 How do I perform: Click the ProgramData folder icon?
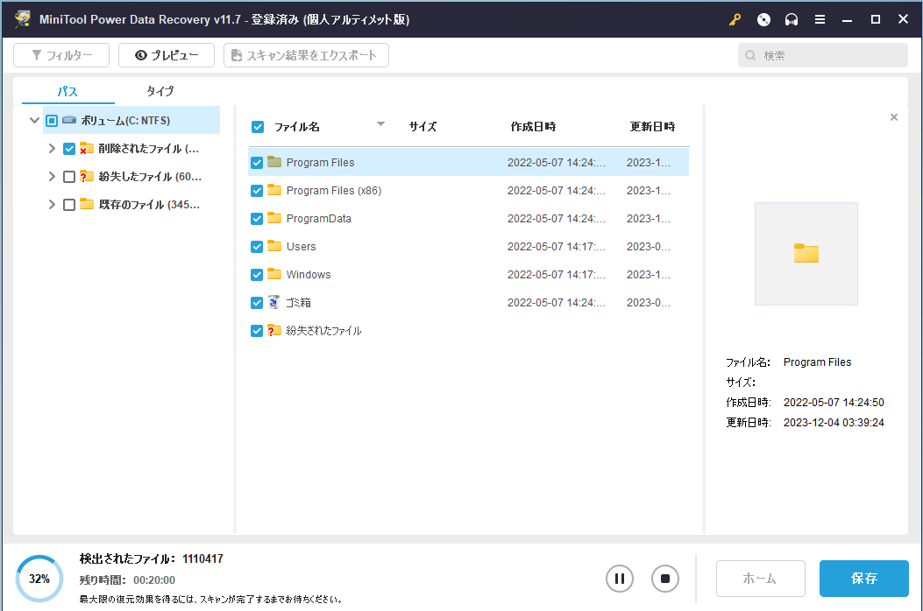pyautogui.click(x=274, y=218)
